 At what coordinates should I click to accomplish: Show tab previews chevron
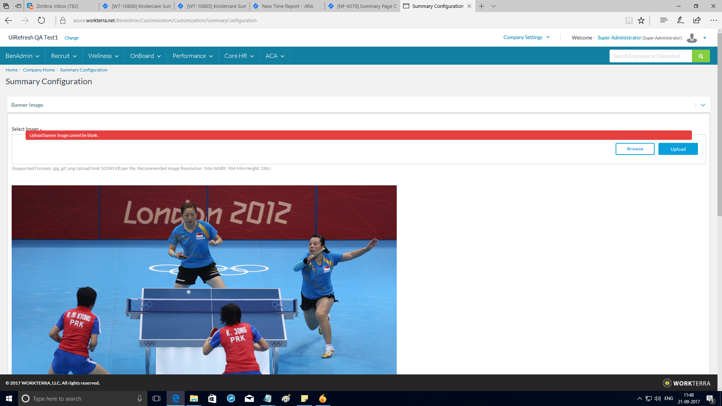click(x=493, y=6)
